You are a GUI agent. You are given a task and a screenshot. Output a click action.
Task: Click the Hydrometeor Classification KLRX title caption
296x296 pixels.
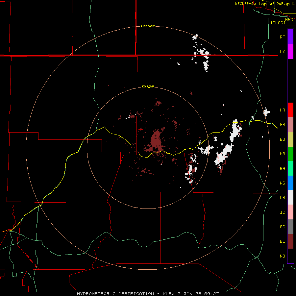(x=148, y=294)
